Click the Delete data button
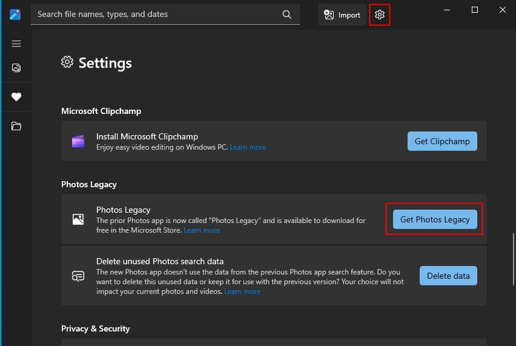 coord(448,276)
